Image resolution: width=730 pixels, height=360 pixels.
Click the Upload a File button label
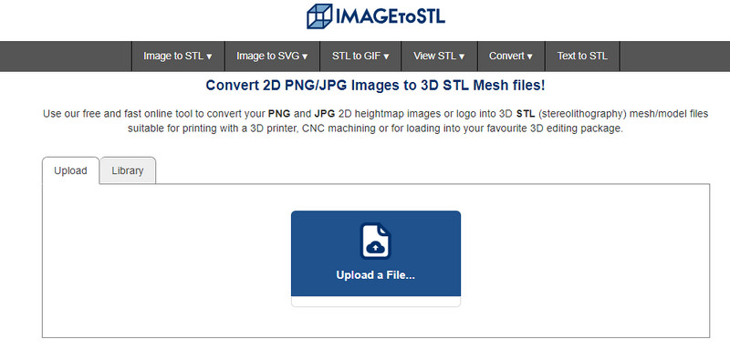coord(375,275)
